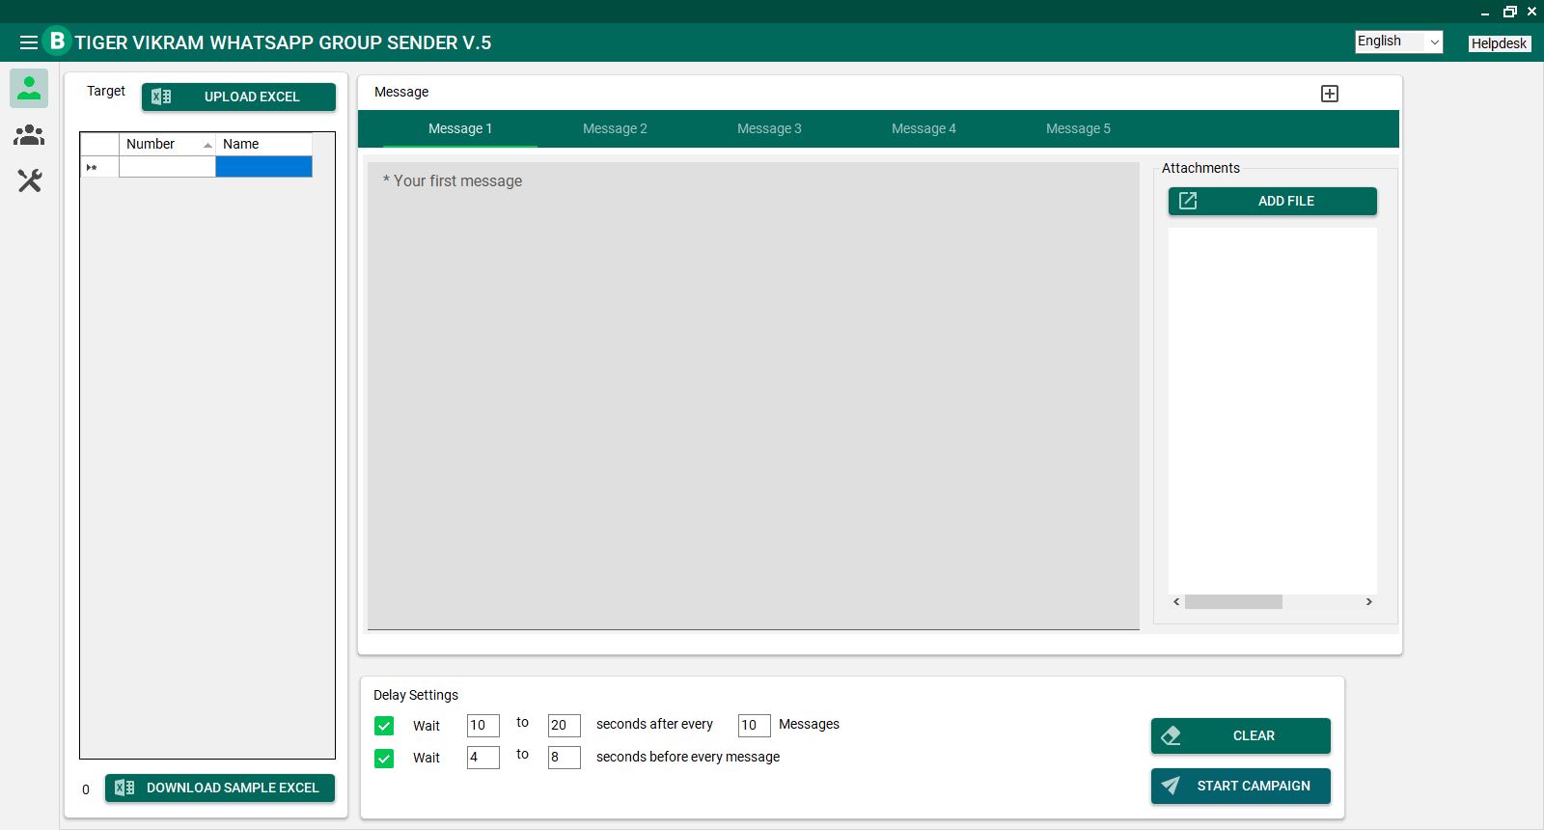Click the paper plane icon on Start Campaign
The height and width of the screenshot is (830, 1544).
1171,786
